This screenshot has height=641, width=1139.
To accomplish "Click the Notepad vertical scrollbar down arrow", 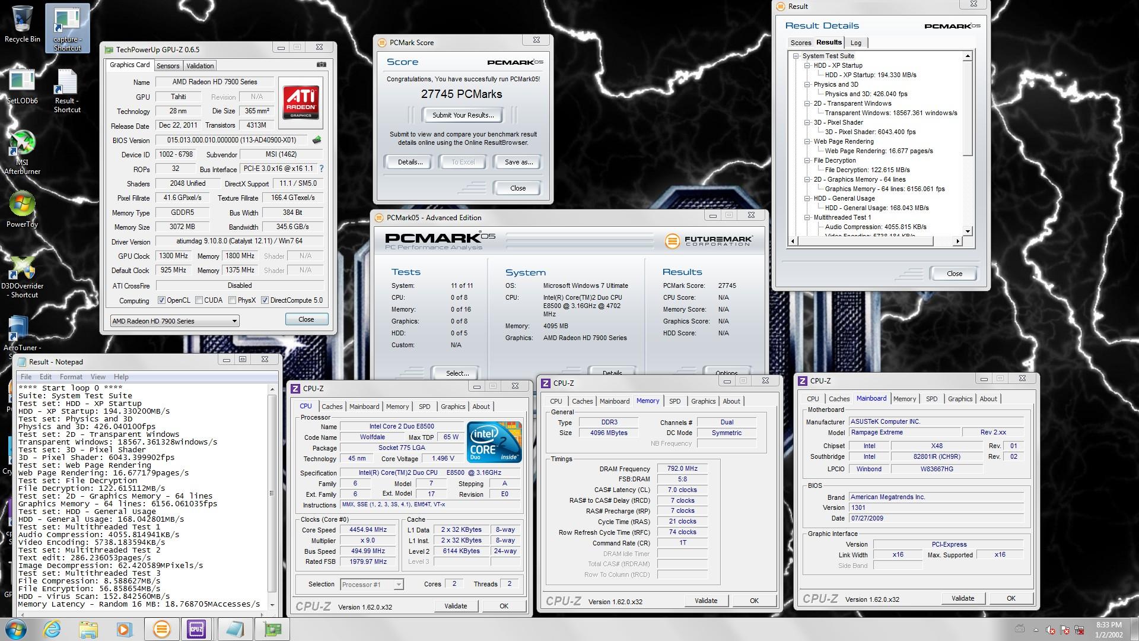I will pos(272,605).
